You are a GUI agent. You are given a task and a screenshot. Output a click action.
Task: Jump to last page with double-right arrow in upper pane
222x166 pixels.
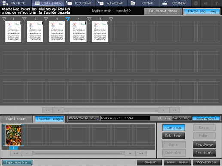pyautogui.click(x=174, y=110)
